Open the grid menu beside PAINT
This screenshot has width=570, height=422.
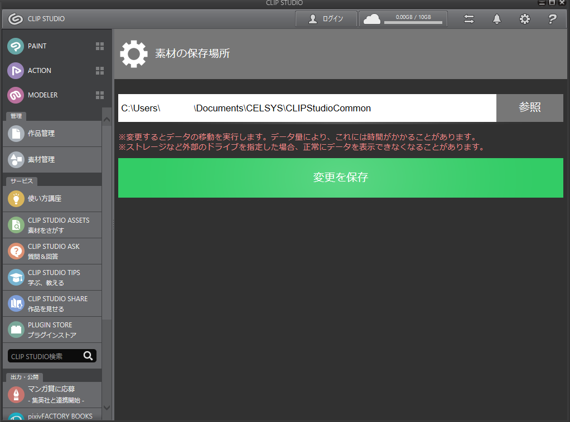coord(100,46)
